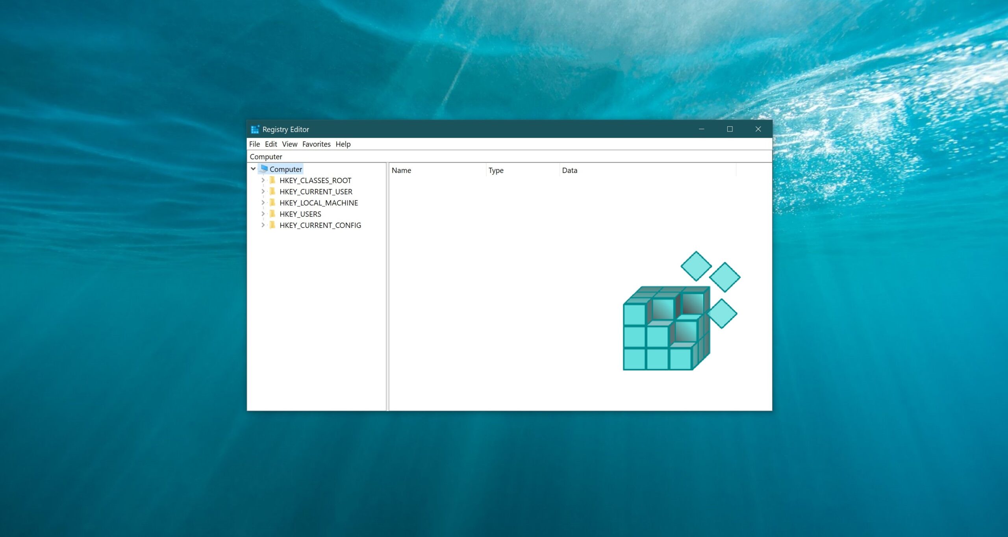Click the Type column header
The image size is (1008, 537).
[523, 170]
